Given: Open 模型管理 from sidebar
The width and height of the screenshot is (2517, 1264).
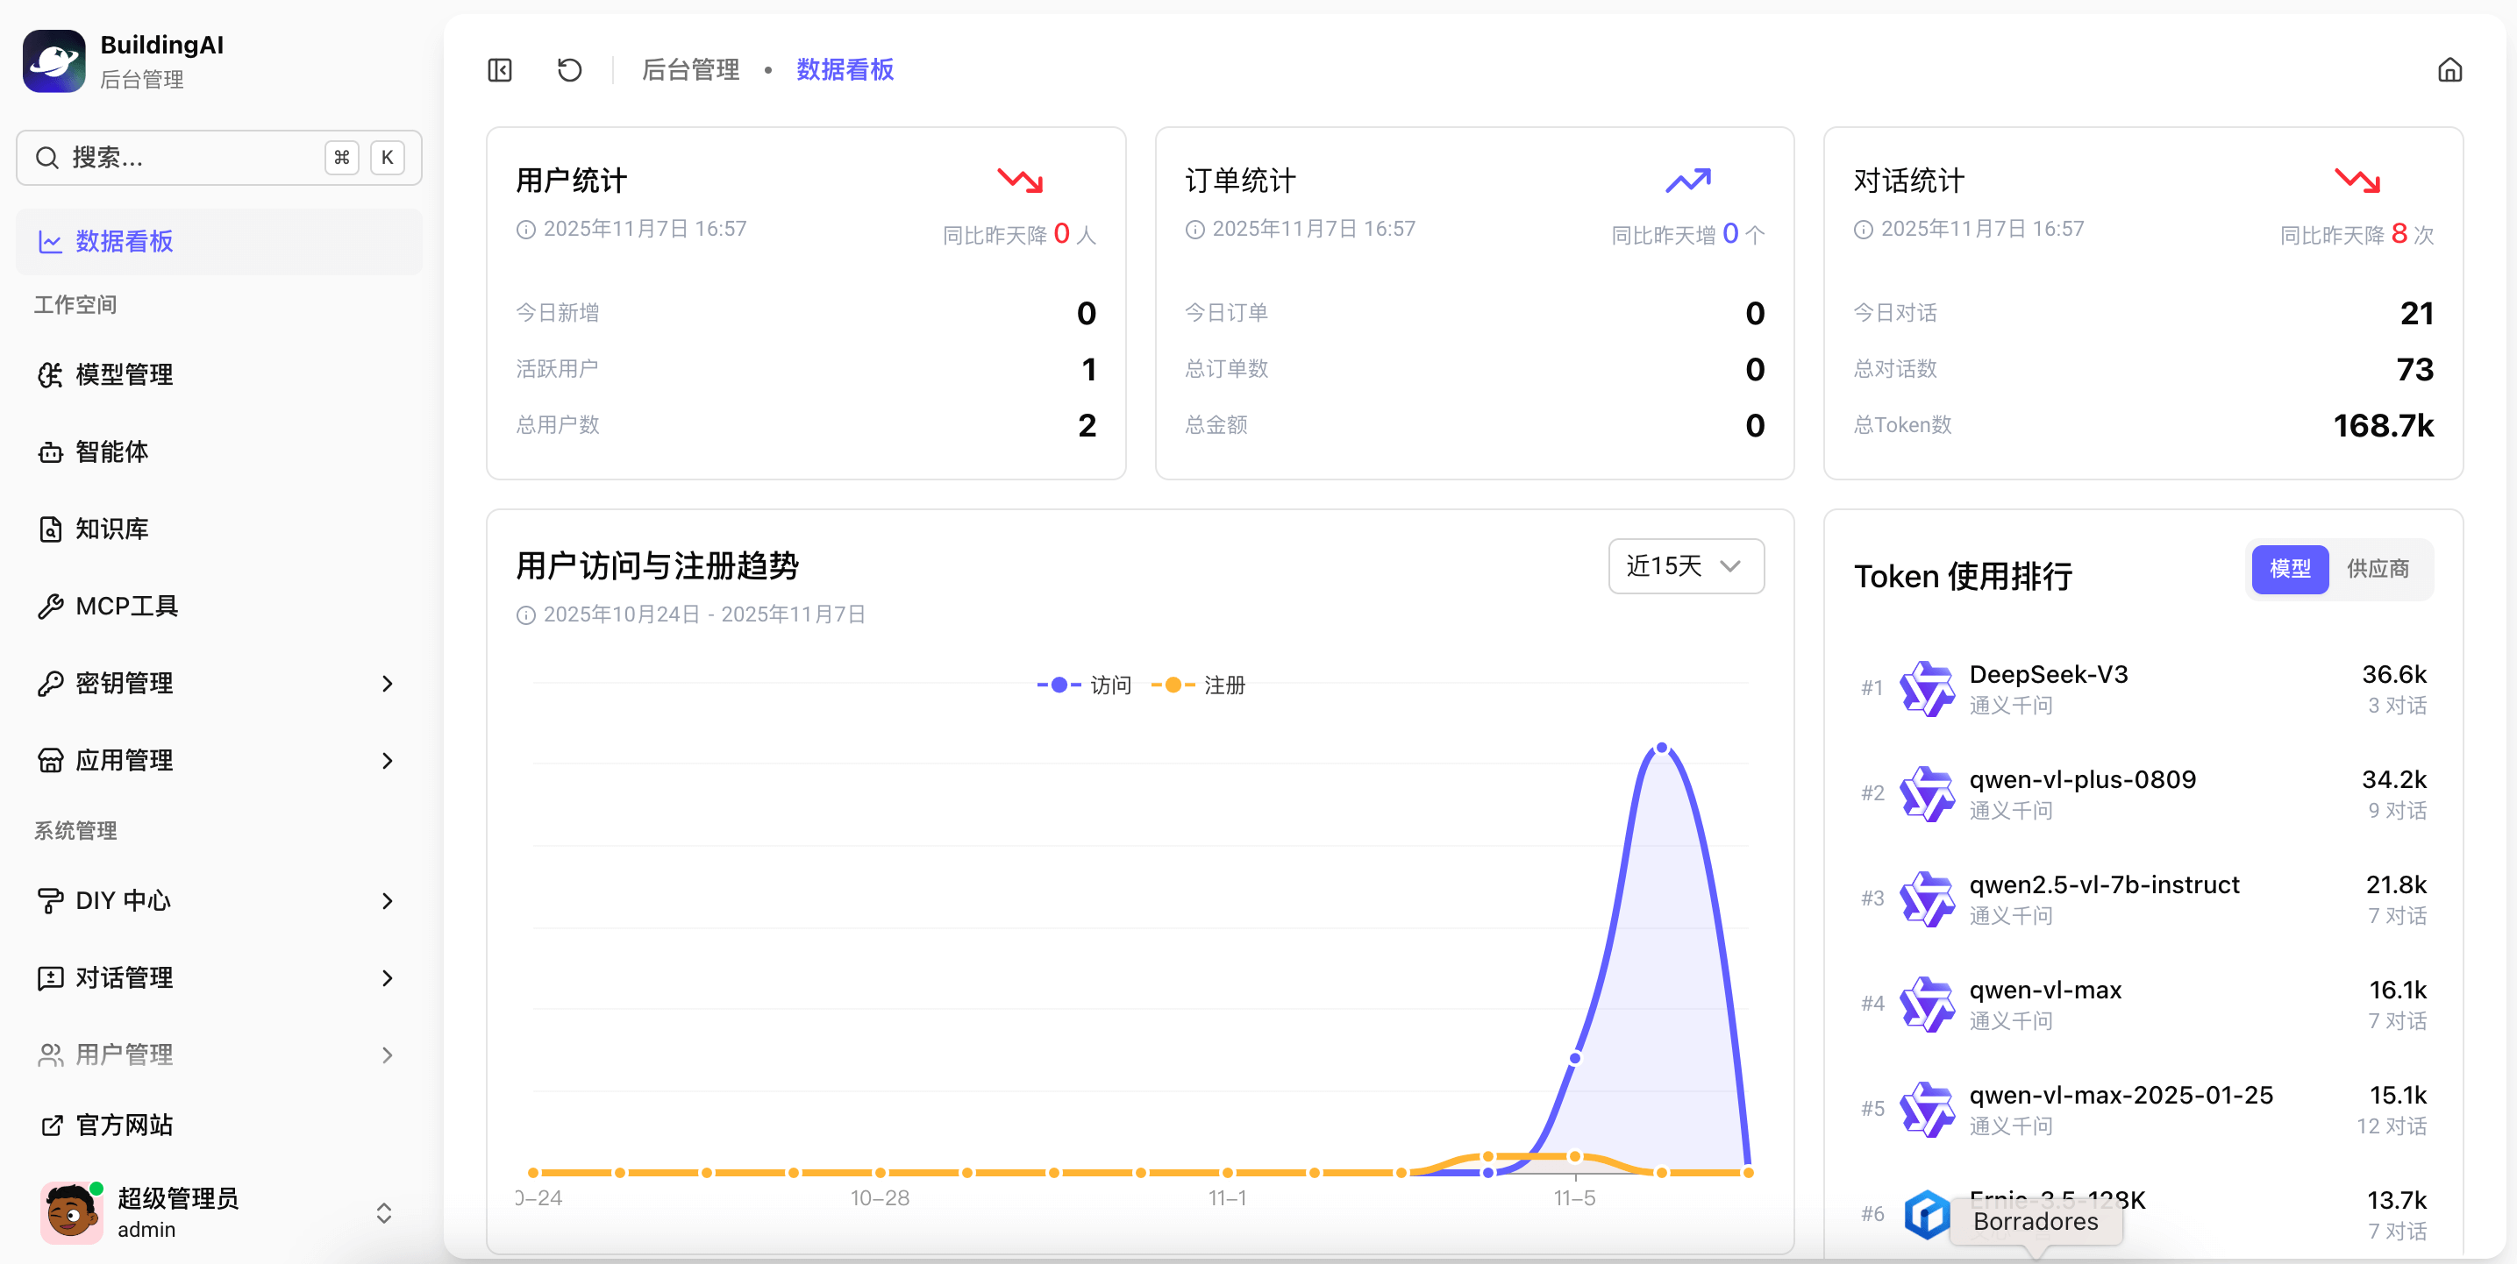Looking at the screenshot, I should coord(124,374).
